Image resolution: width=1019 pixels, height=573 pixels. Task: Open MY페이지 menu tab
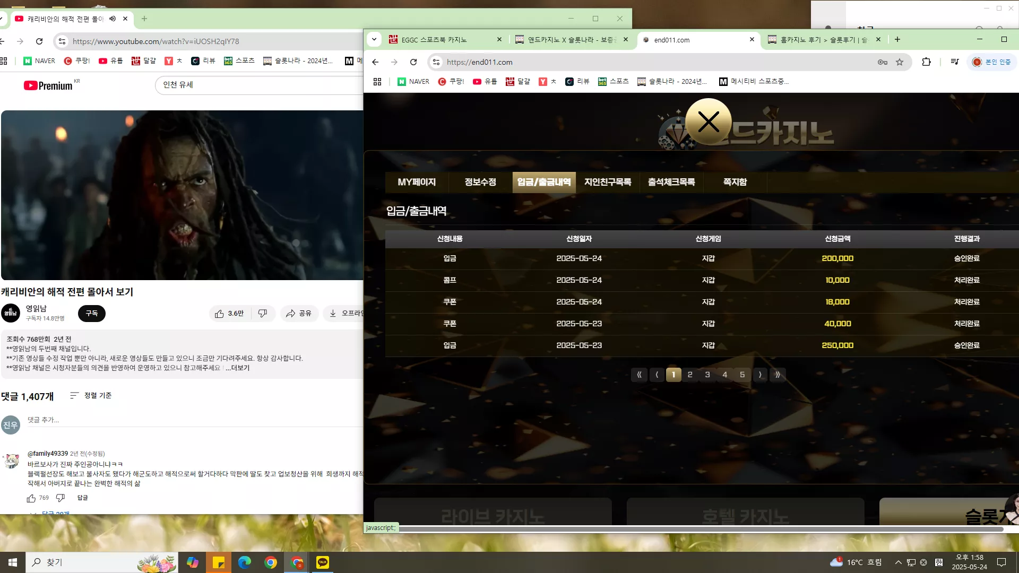point(417,182)
